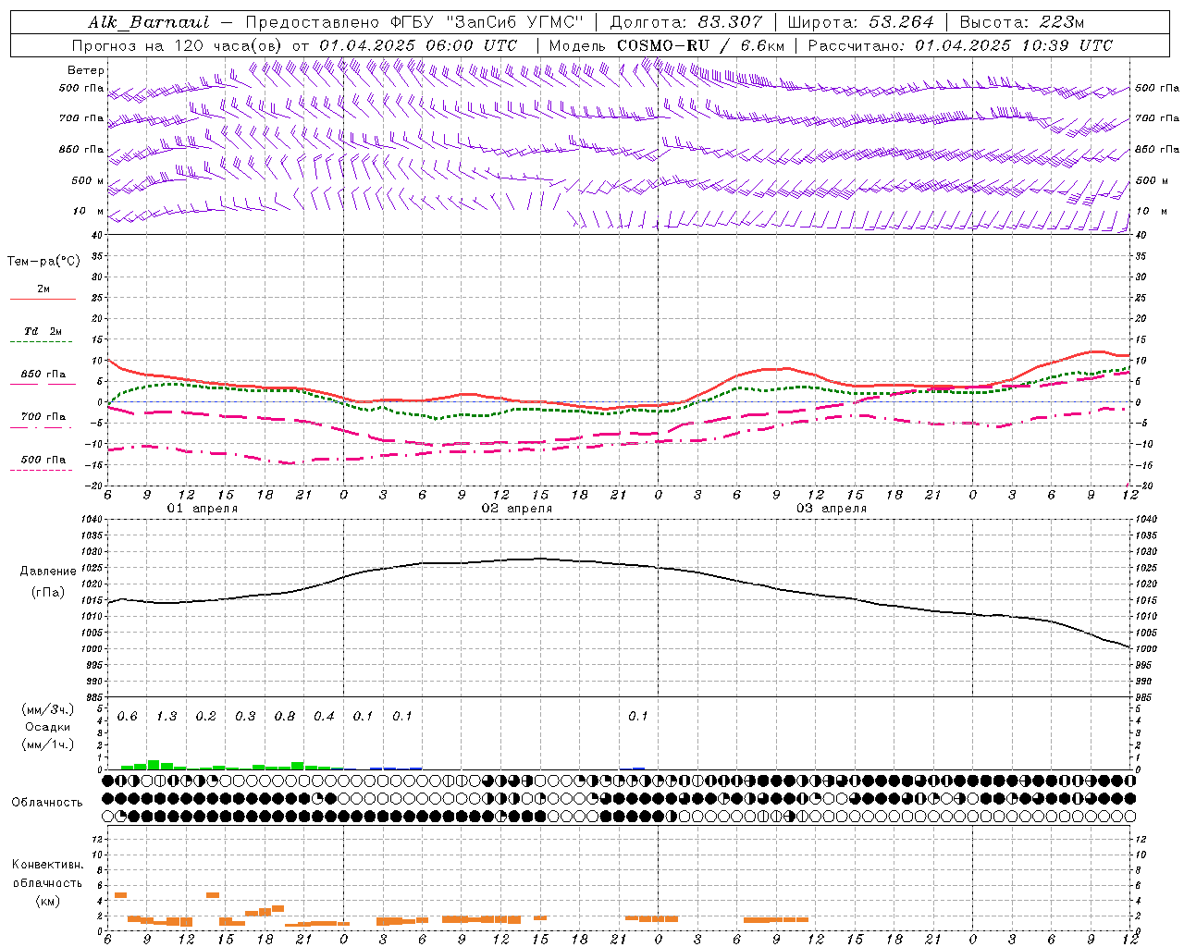Click the Облачность cloud cover label

pyautogui.click(x=47, y=803)
